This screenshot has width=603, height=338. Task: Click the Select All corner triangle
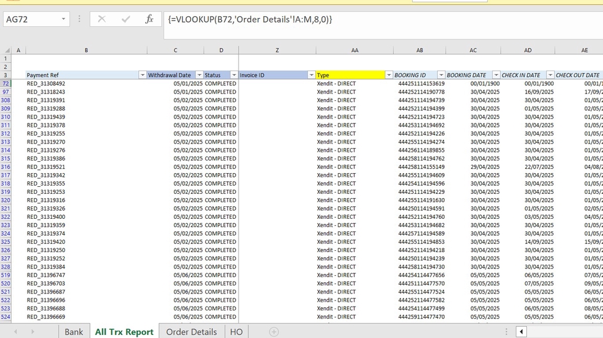pyautogui.click(x=7, y=50)
